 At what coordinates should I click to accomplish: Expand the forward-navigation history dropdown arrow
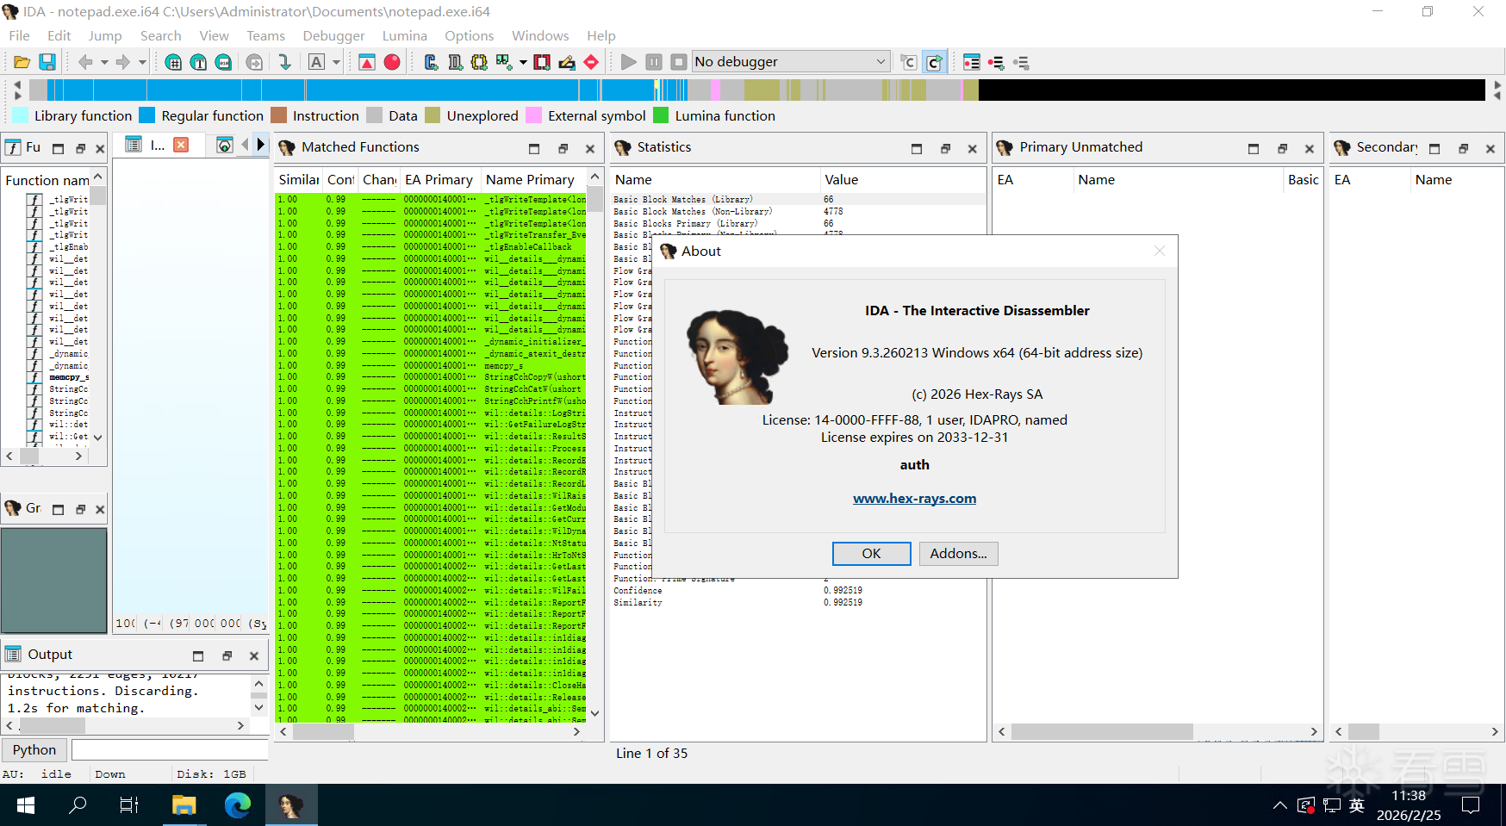coord(142,62)
